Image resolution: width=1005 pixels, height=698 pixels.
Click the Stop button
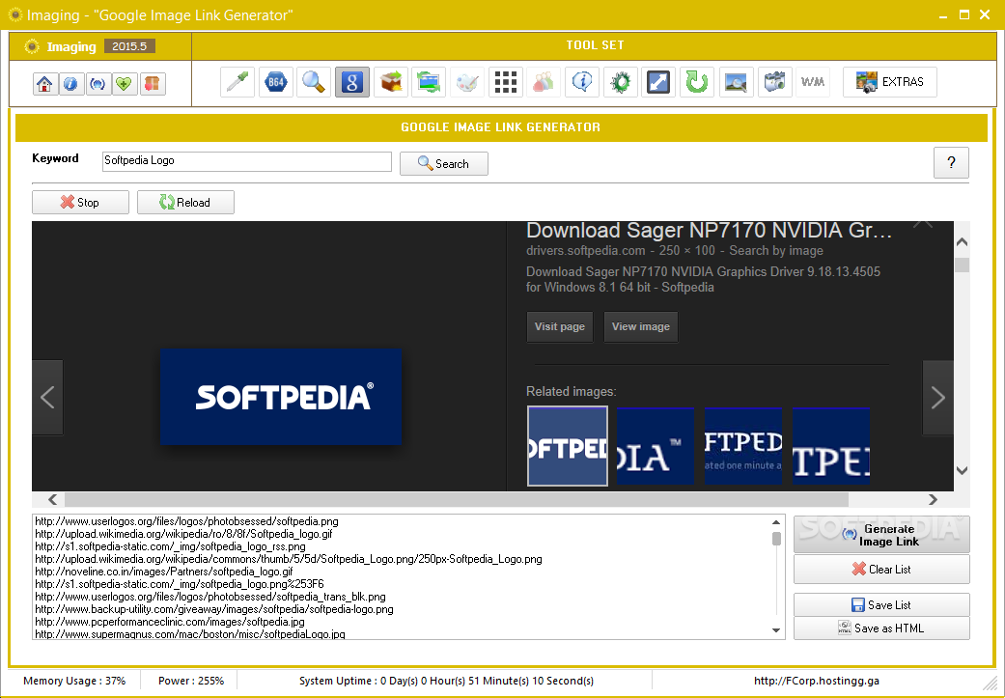pyautogui.click(x=80, y=203)
